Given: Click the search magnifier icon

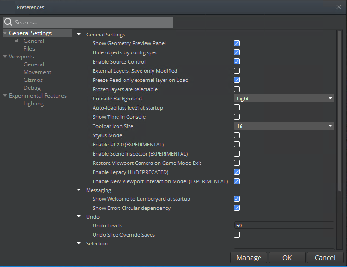Looking at the screenshot, I should [x=8, y=22].
